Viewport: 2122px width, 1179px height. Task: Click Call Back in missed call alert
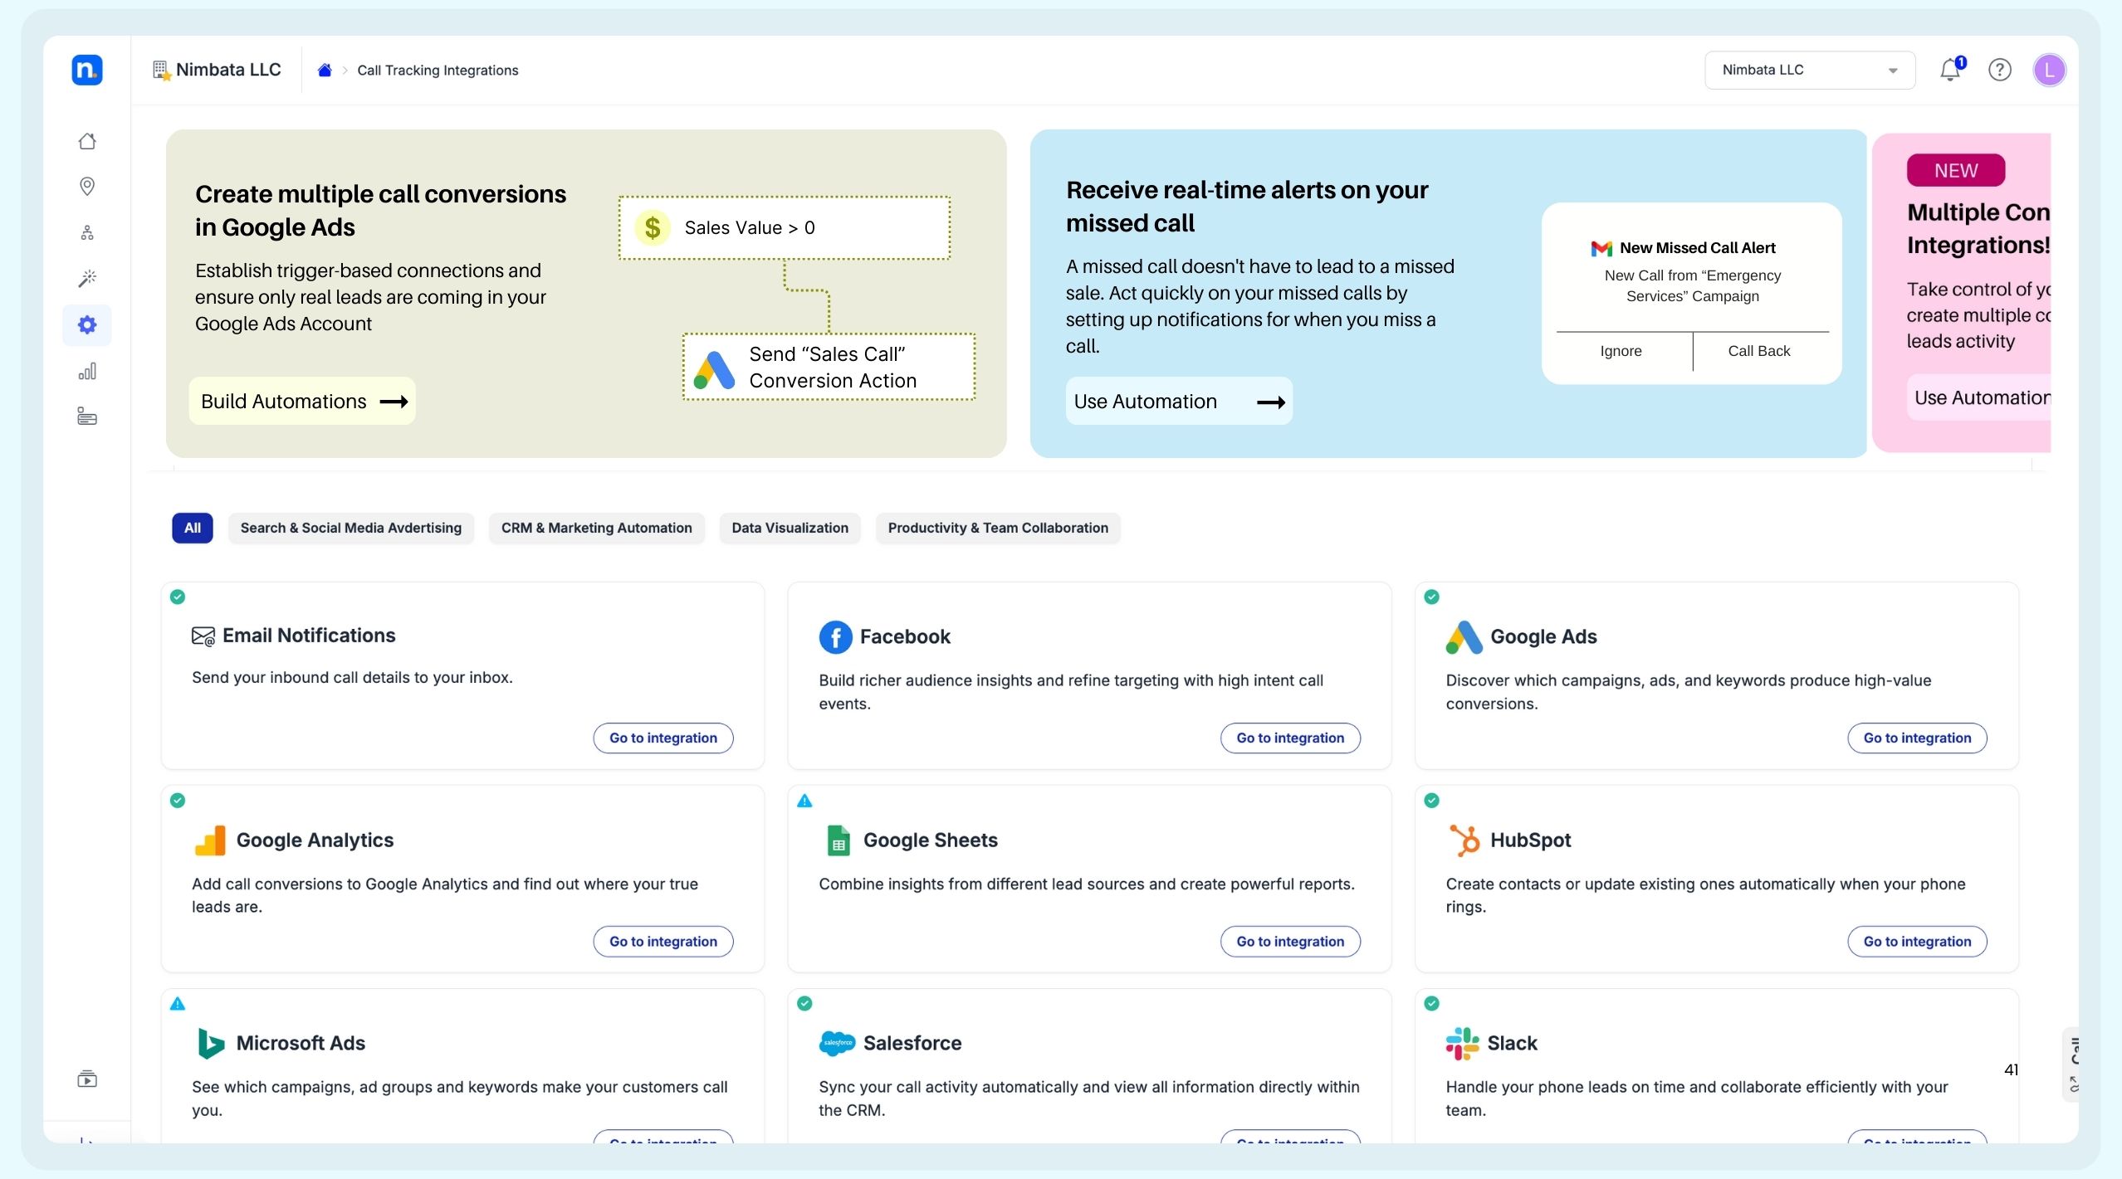pos(1758,351)
